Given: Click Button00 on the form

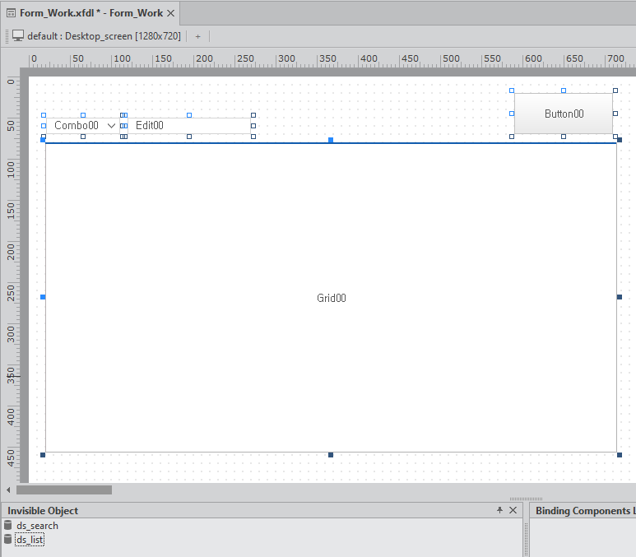Looking at the screenshot, I should (564, 114).
